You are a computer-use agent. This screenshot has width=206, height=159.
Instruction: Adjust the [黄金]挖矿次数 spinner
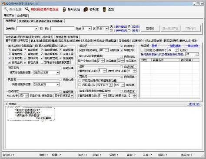pos(132,71)
